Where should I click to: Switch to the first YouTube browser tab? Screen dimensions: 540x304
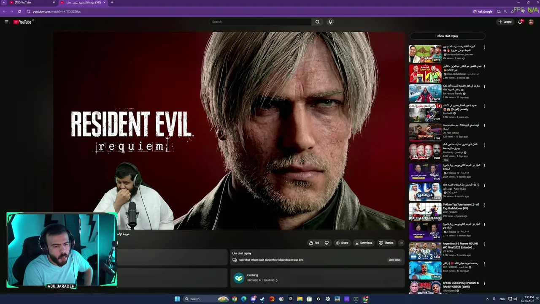(x=30, y=3)
